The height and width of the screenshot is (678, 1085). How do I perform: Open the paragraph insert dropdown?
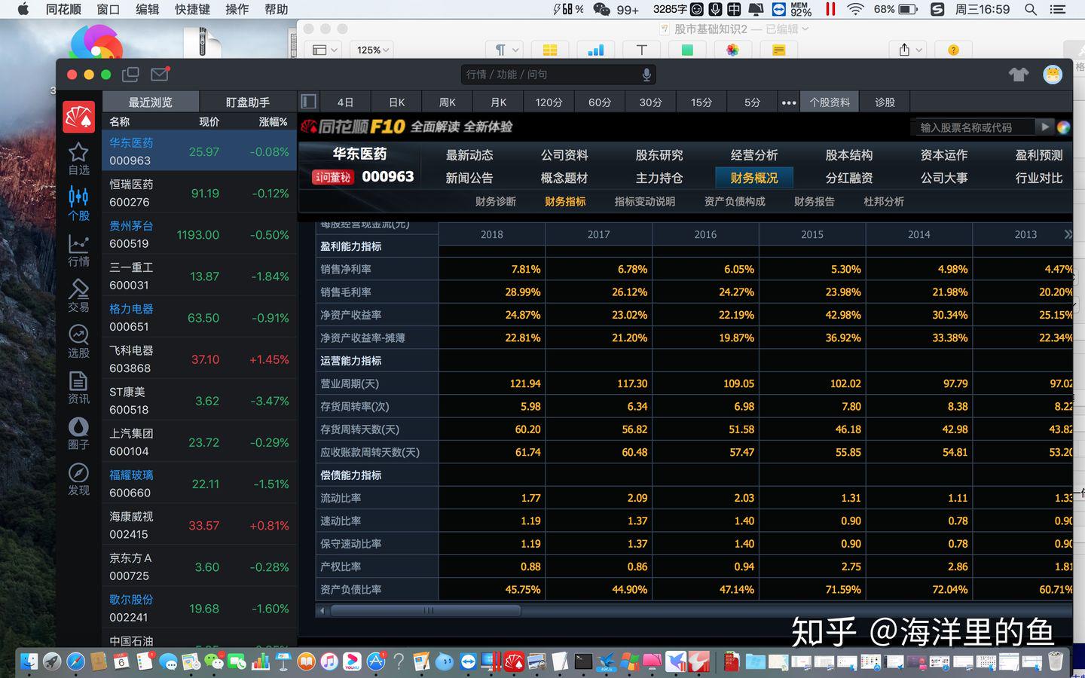(x=507, y=50)
